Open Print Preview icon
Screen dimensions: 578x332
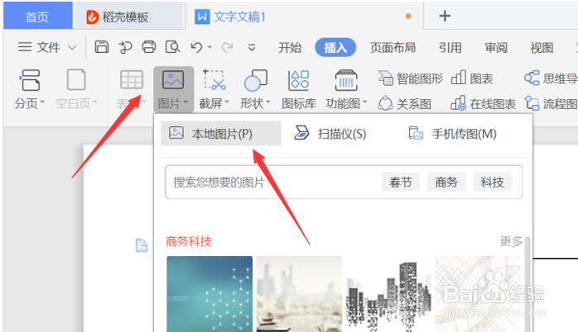(x=172, y=47)
